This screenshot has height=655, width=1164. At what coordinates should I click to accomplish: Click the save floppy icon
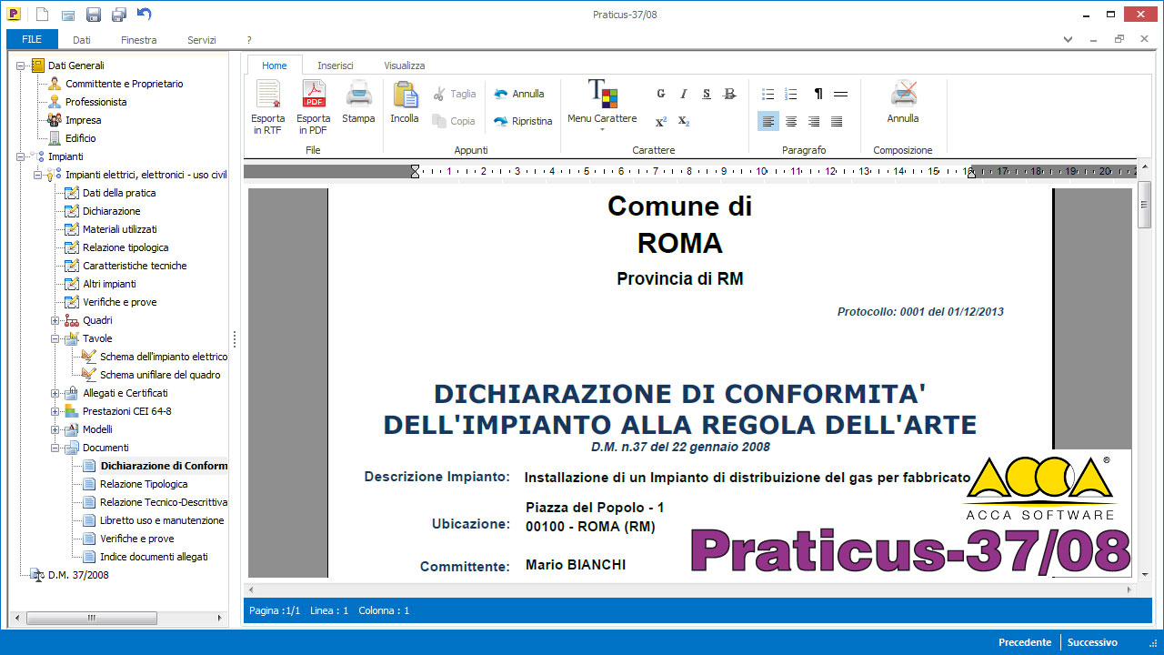tap(93, 14)
